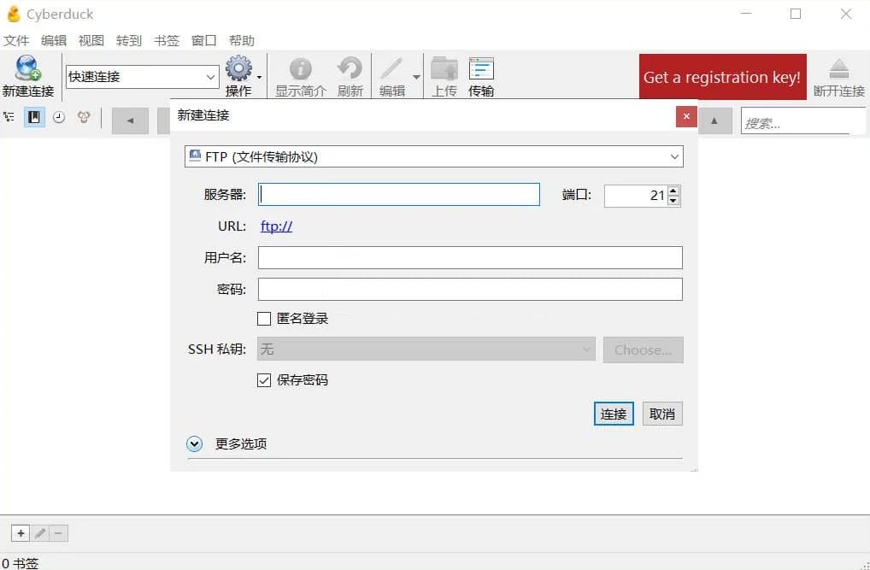Open the 编辑 menu in menu bar
870x570 pixels.
pos(54,40)
